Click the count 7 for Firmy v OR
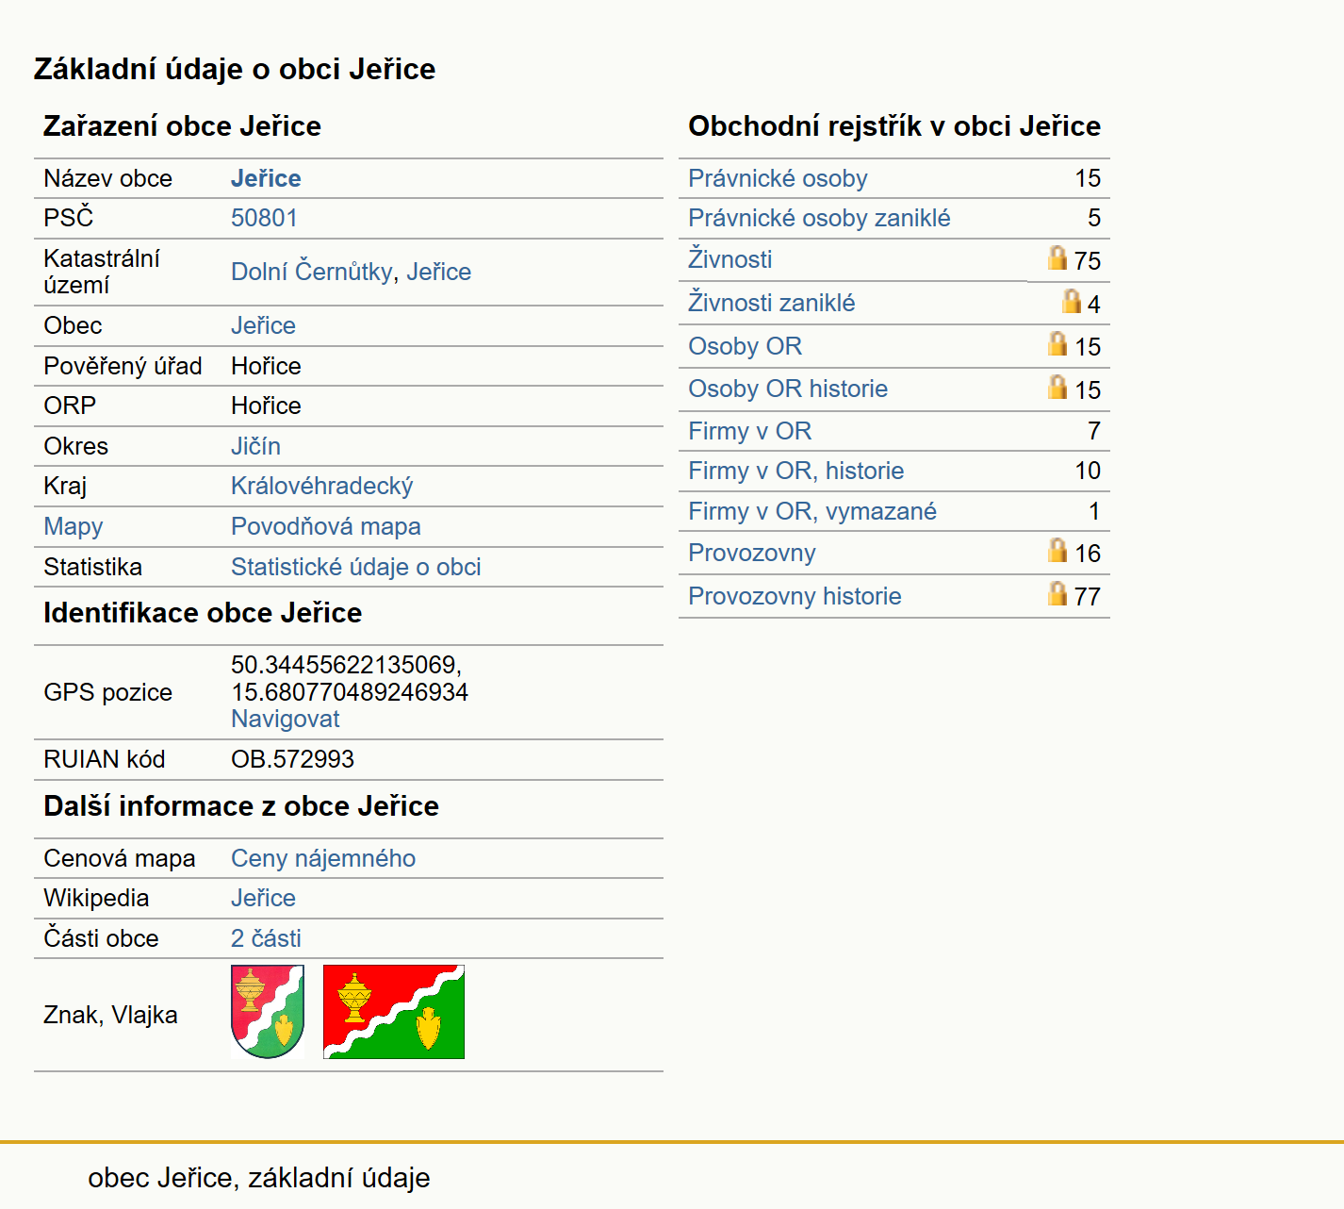 pos(1093,431)
